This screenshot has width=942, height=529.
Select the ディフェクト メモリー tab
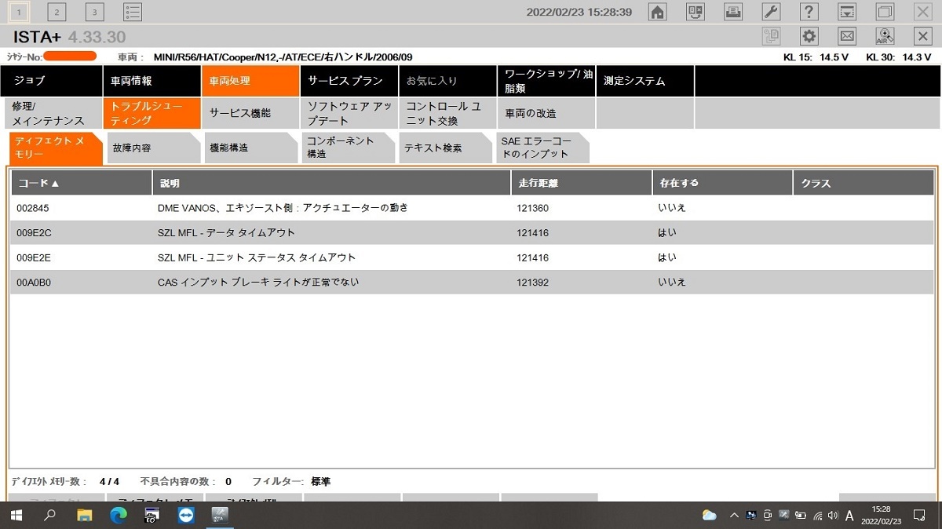pos(56,148)
